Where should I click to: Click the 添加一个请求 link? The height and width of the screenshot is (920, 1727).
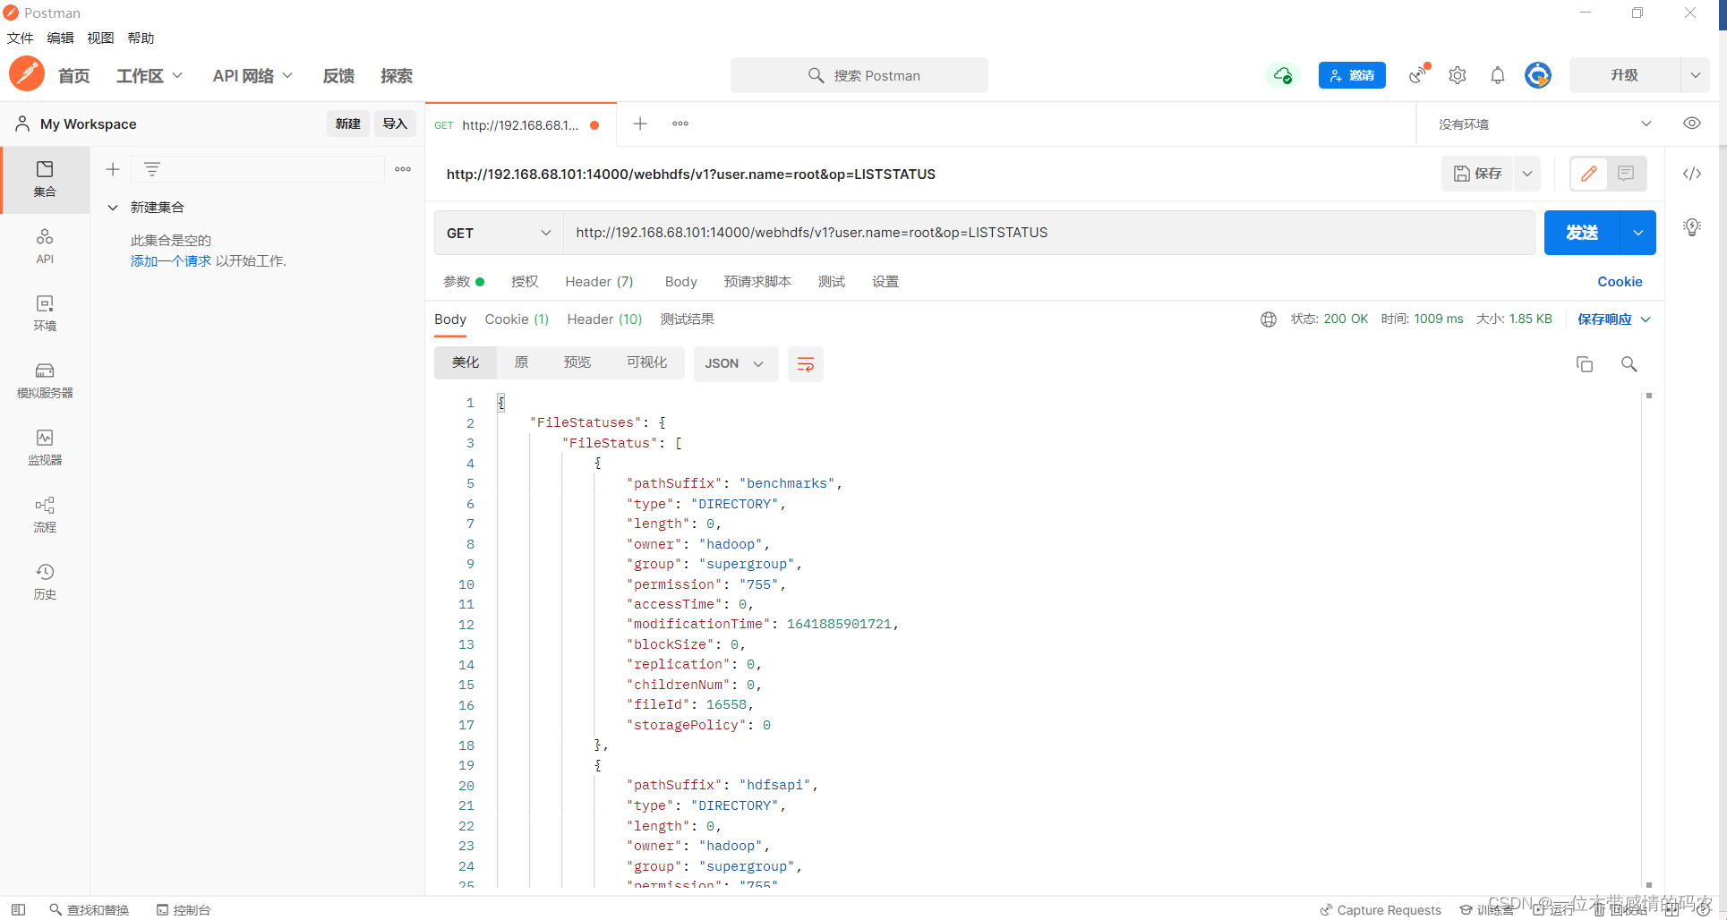tap(170, 261)
